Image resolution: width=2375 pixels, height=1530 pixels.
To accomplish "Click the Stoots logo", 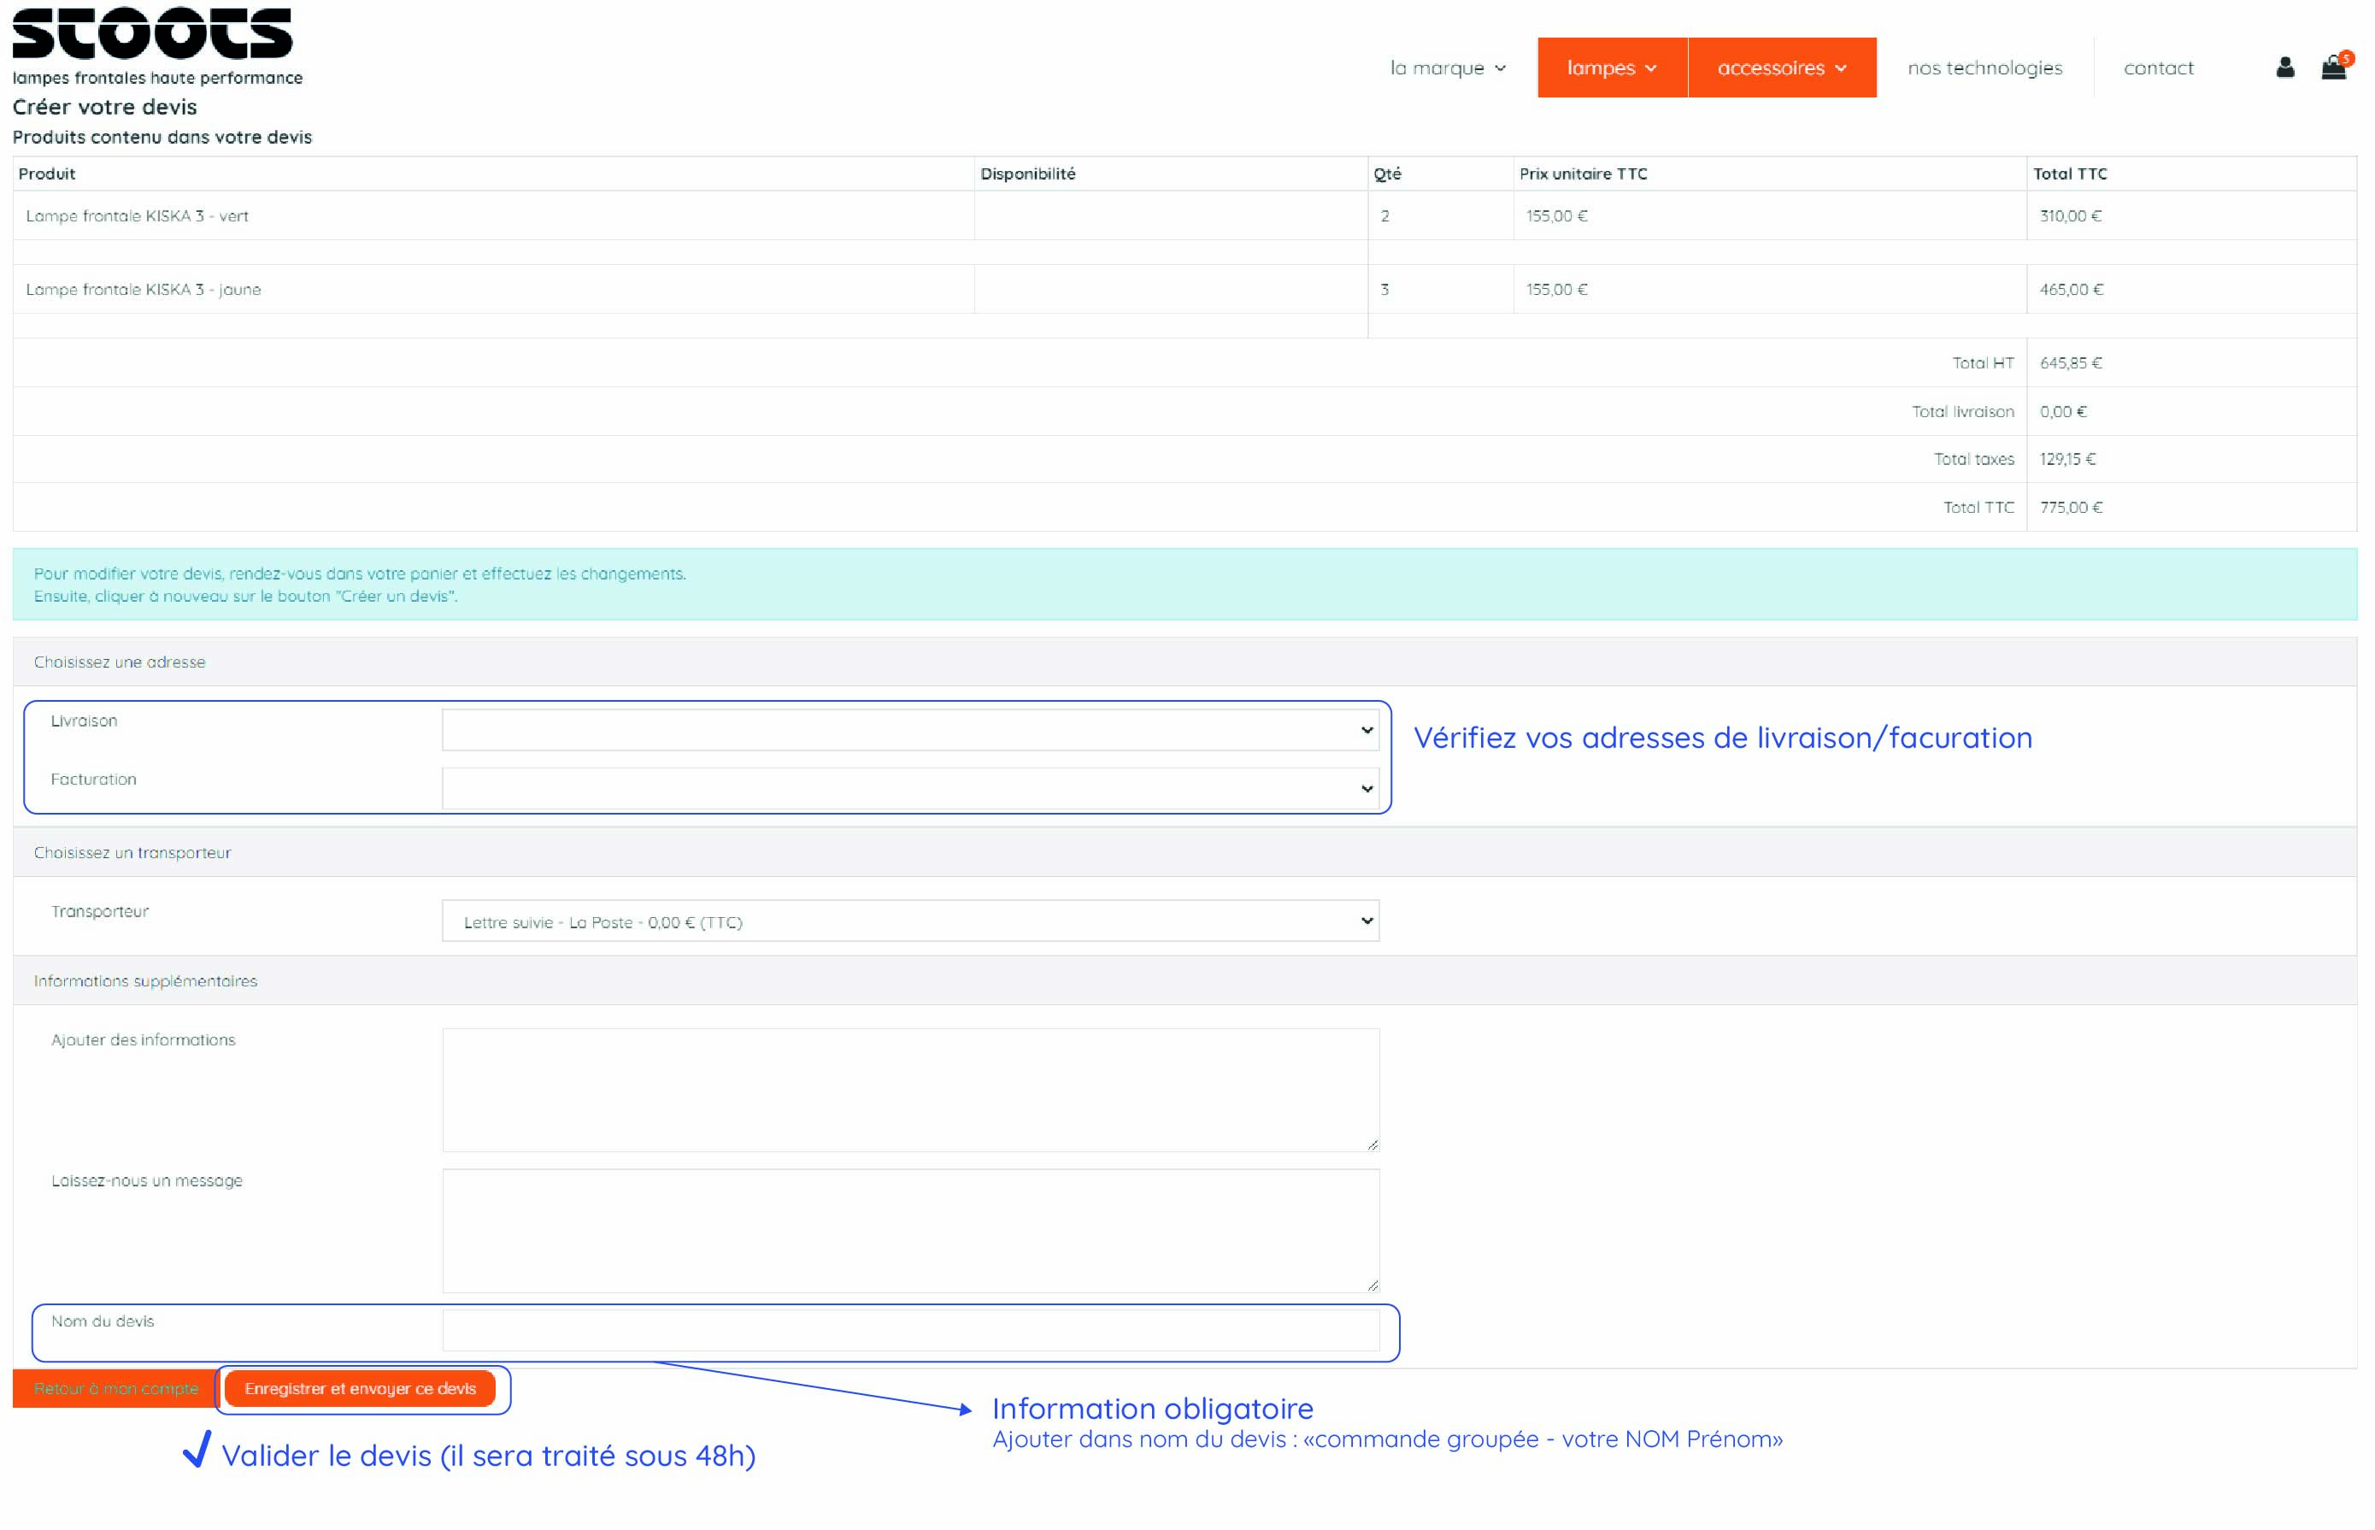I will (153, 32).
